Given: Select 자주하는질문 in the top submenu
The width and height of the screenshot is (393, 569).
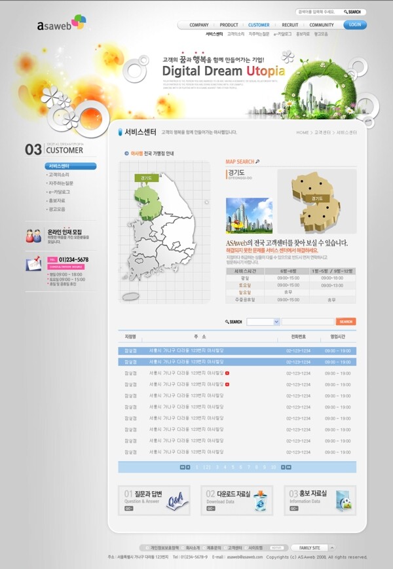Looking at the screenshot, I should [259, 34].
